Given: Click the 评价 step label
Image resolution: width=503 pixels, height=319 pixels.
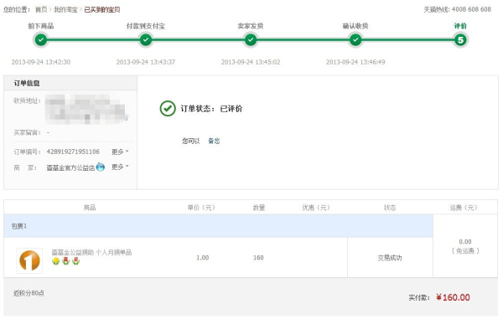Looking at the screenshot, I should point(460,26).
